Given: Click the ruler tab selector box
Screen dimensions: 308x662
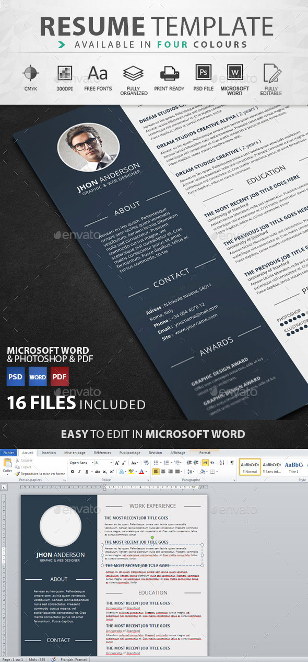Looking at the screenshot, I should coord(3,487).
